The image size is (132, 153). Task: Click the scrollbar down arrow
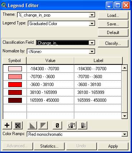click(124, 116)
